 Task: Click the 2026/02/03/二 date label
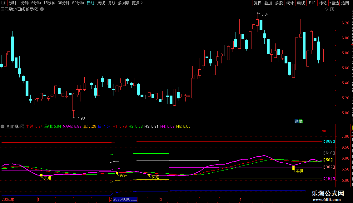coord(125,199)
